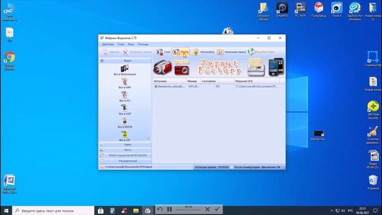Click the mobile phones banner image
382x215 pixels.
point(276,67)
